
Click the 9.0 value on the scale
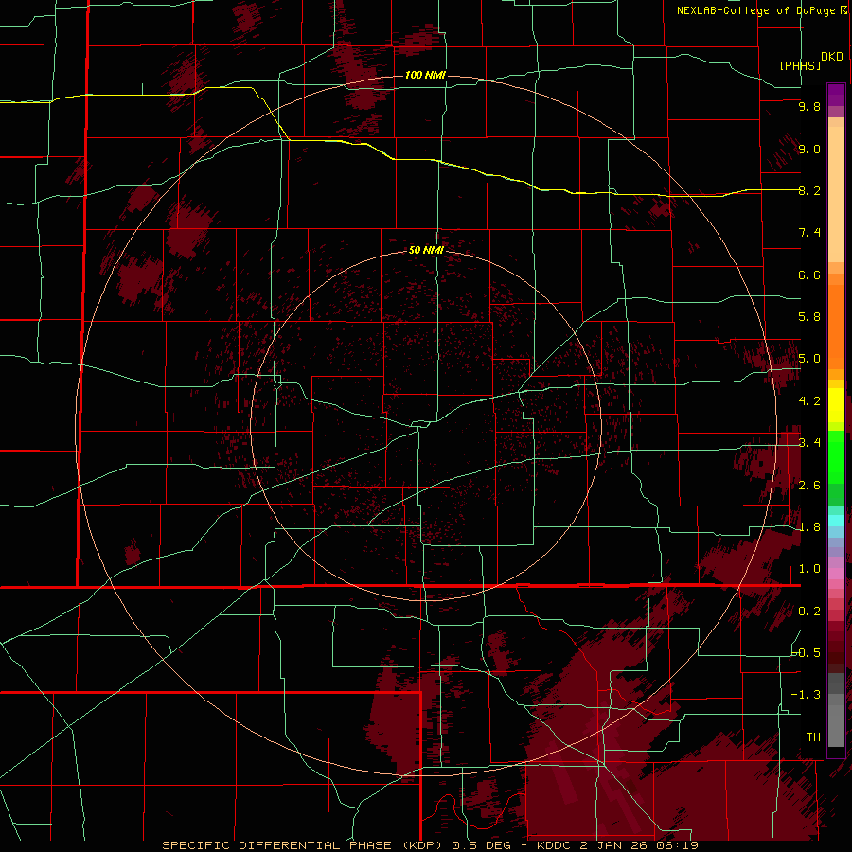[x=809, y=149]
